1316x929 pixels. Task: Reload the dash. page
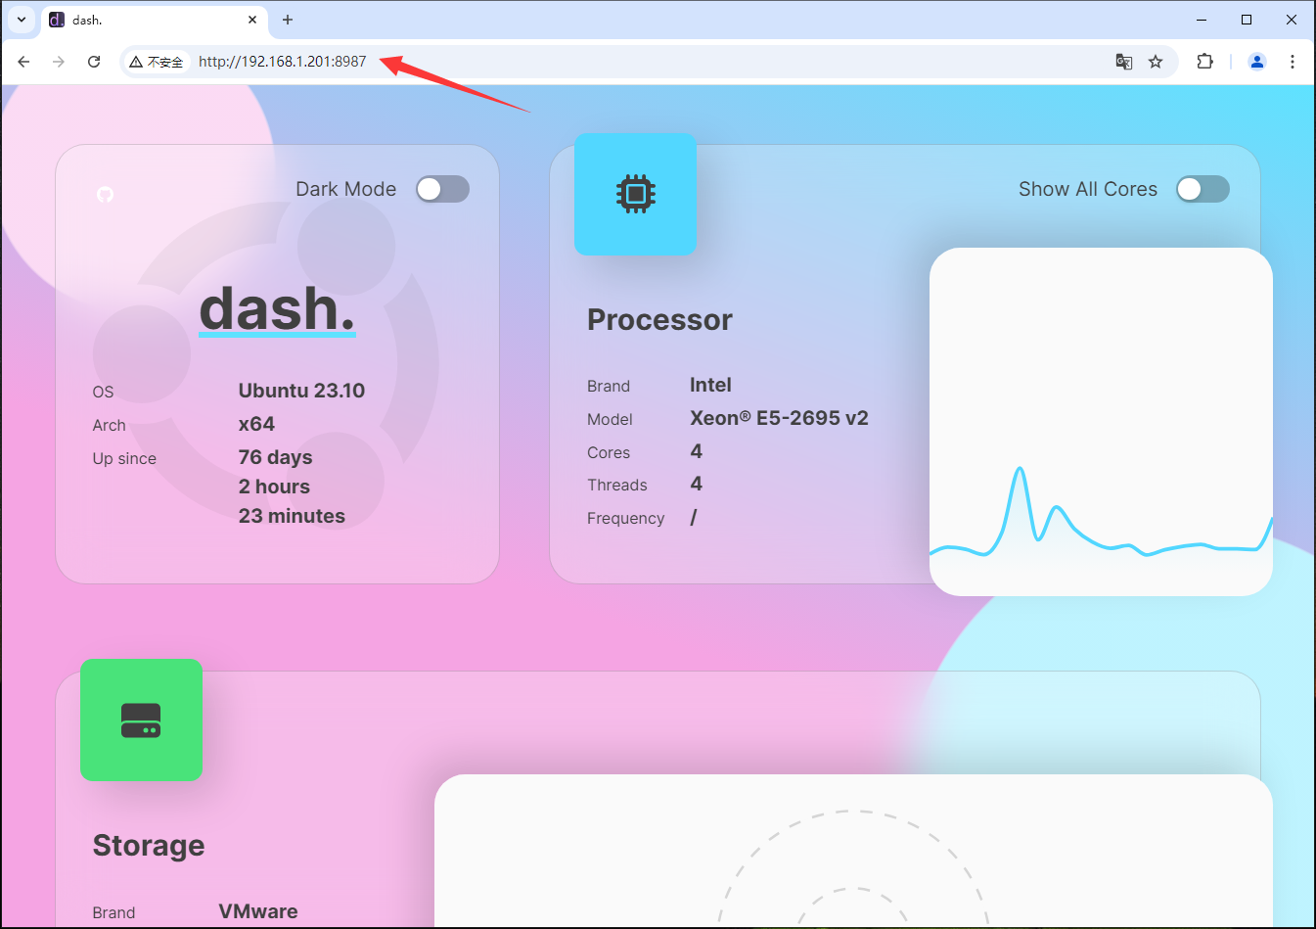(94, 62)
